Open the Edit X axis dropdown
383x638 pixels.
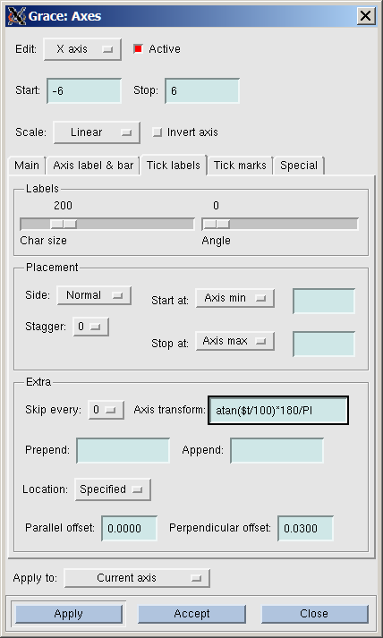pyautogui.click(x=82, y=49)
